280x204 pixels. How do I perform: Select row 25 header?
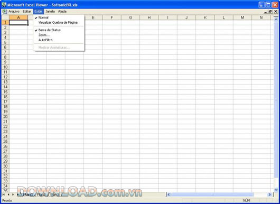point(5,142)
